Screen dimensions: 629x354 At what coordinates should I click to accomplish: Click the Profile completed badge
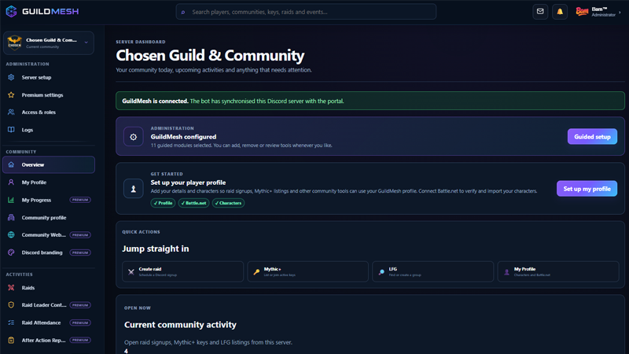163,203
